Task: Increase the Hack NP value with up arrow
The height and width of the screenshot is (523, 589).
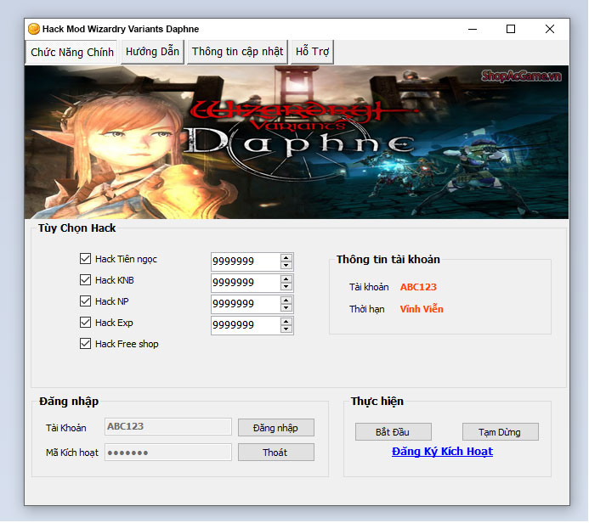Action: [x=286, y=301]
